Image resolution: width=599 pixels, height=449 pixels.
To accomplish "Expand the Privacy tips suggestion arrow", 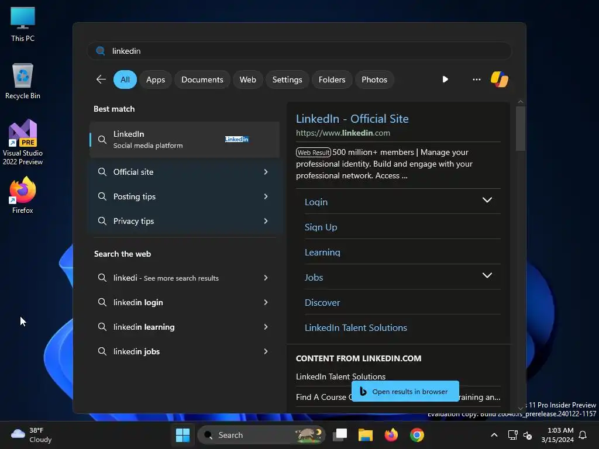I will 266,220.
